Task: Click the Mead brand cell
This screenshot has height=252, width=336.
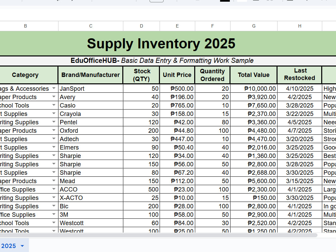Action: coord(91,181)
